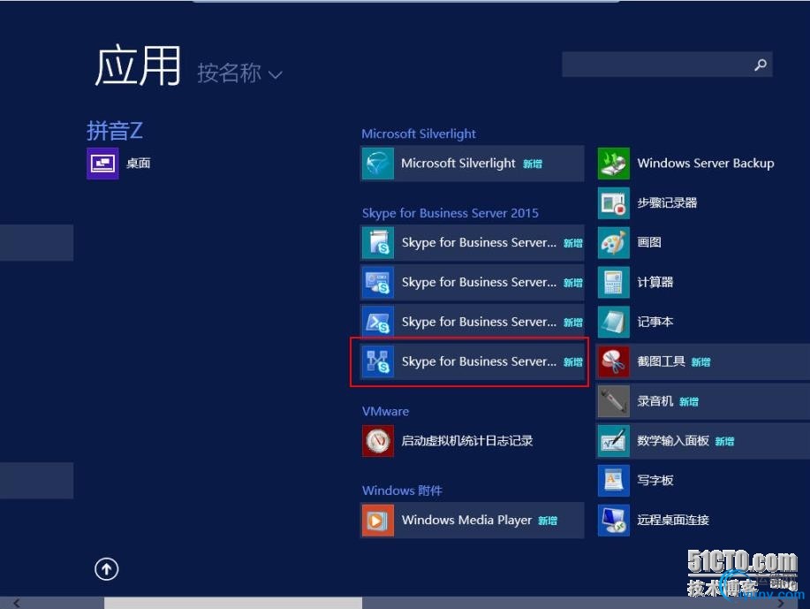Click the 启动虚拟机统计日志记录 label
The width and height of the screenshot is (810, 609).
[467, 441]
